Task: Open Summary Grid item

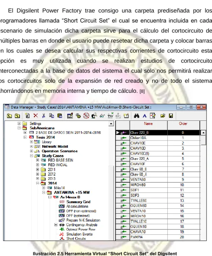Action: pyautogui.click(x=78, y=202)
